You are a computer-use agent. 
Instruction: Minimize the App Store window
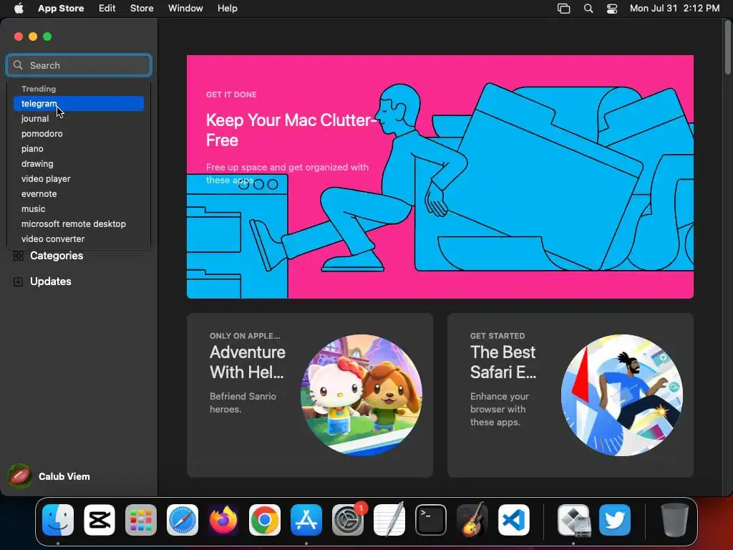click(33, 37)
